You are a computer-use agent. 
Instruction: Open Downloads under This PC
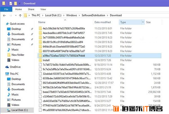click(x=16, y=89)
